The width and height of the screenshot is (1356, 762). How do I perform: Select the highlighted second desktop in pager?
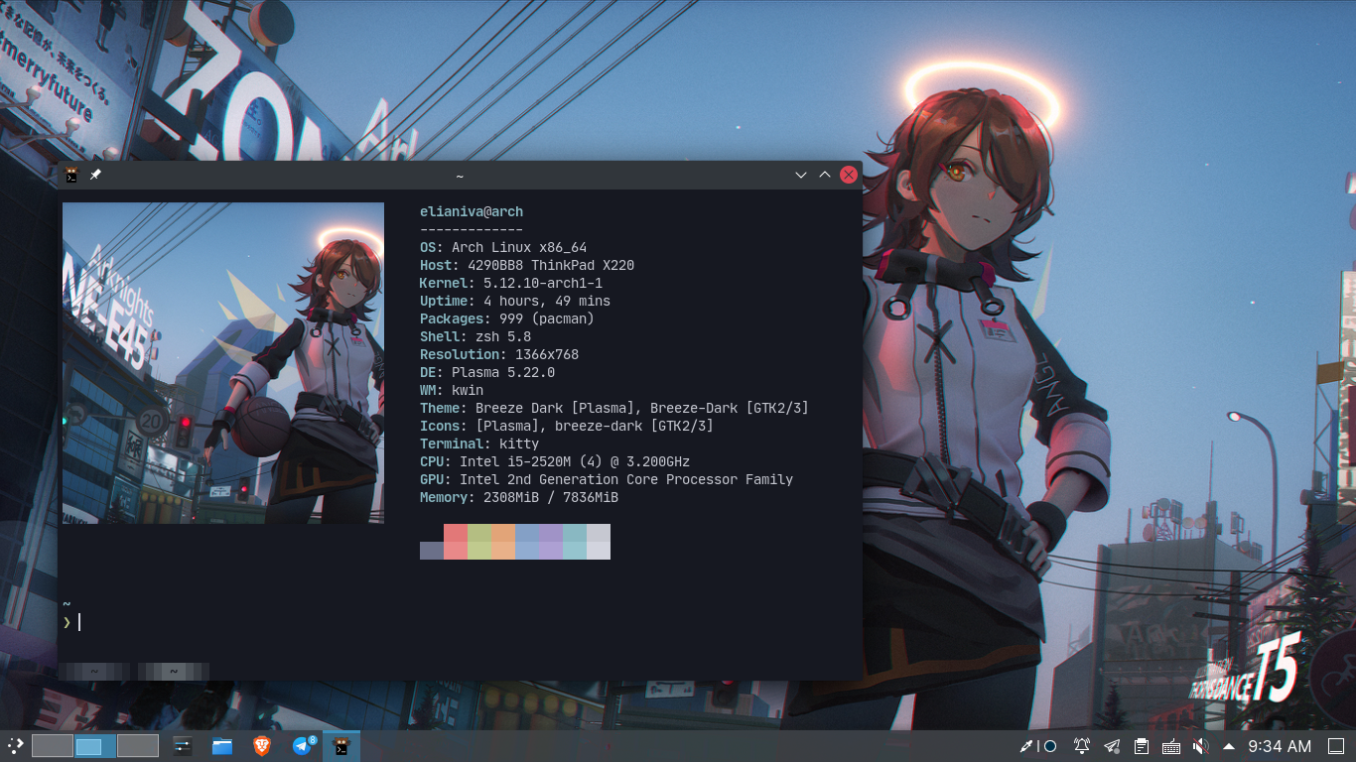pyautogui.click(x=95, y=746)
